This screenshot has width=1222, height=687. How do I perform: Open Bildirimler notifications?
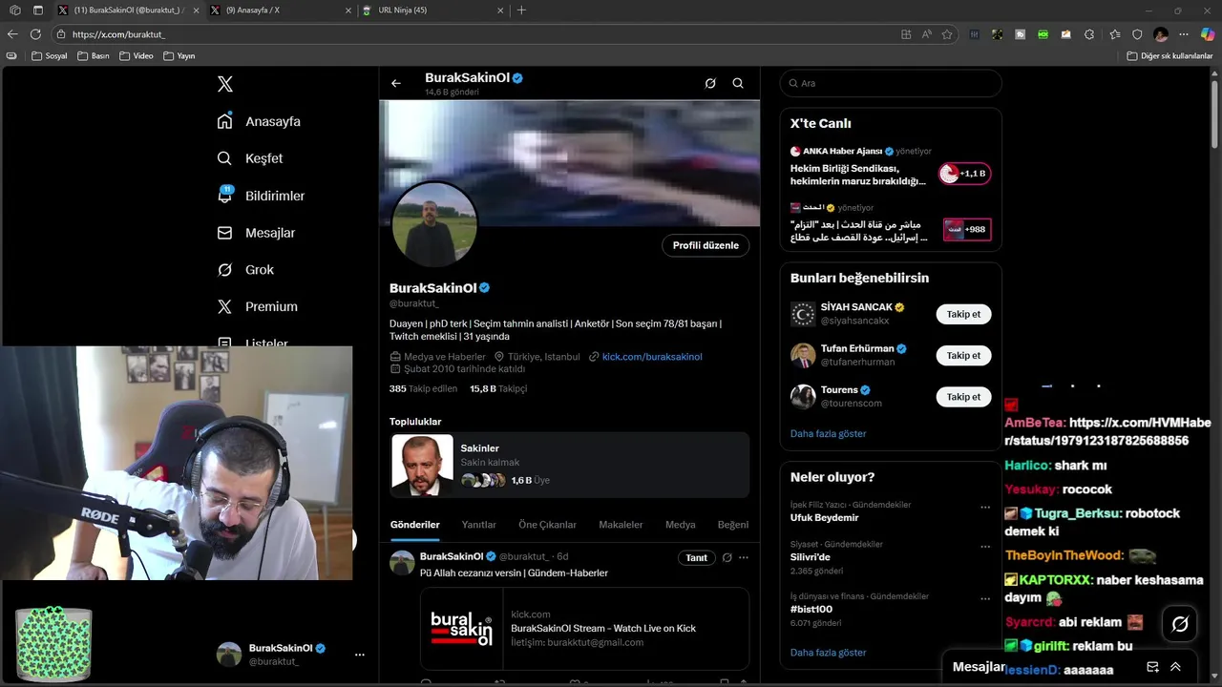click(261, 196)
